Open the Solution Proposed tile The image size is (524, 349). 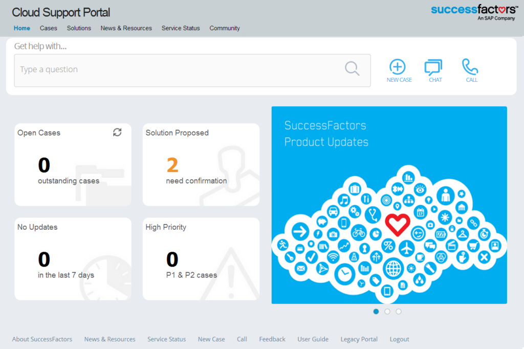pos(201,164)
